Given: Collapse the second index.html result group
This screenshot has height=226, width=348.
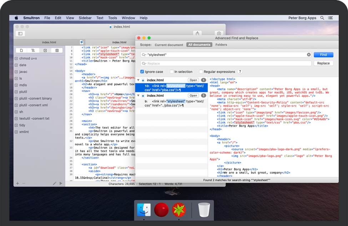Looking at the screenshot, I should 138,96.
